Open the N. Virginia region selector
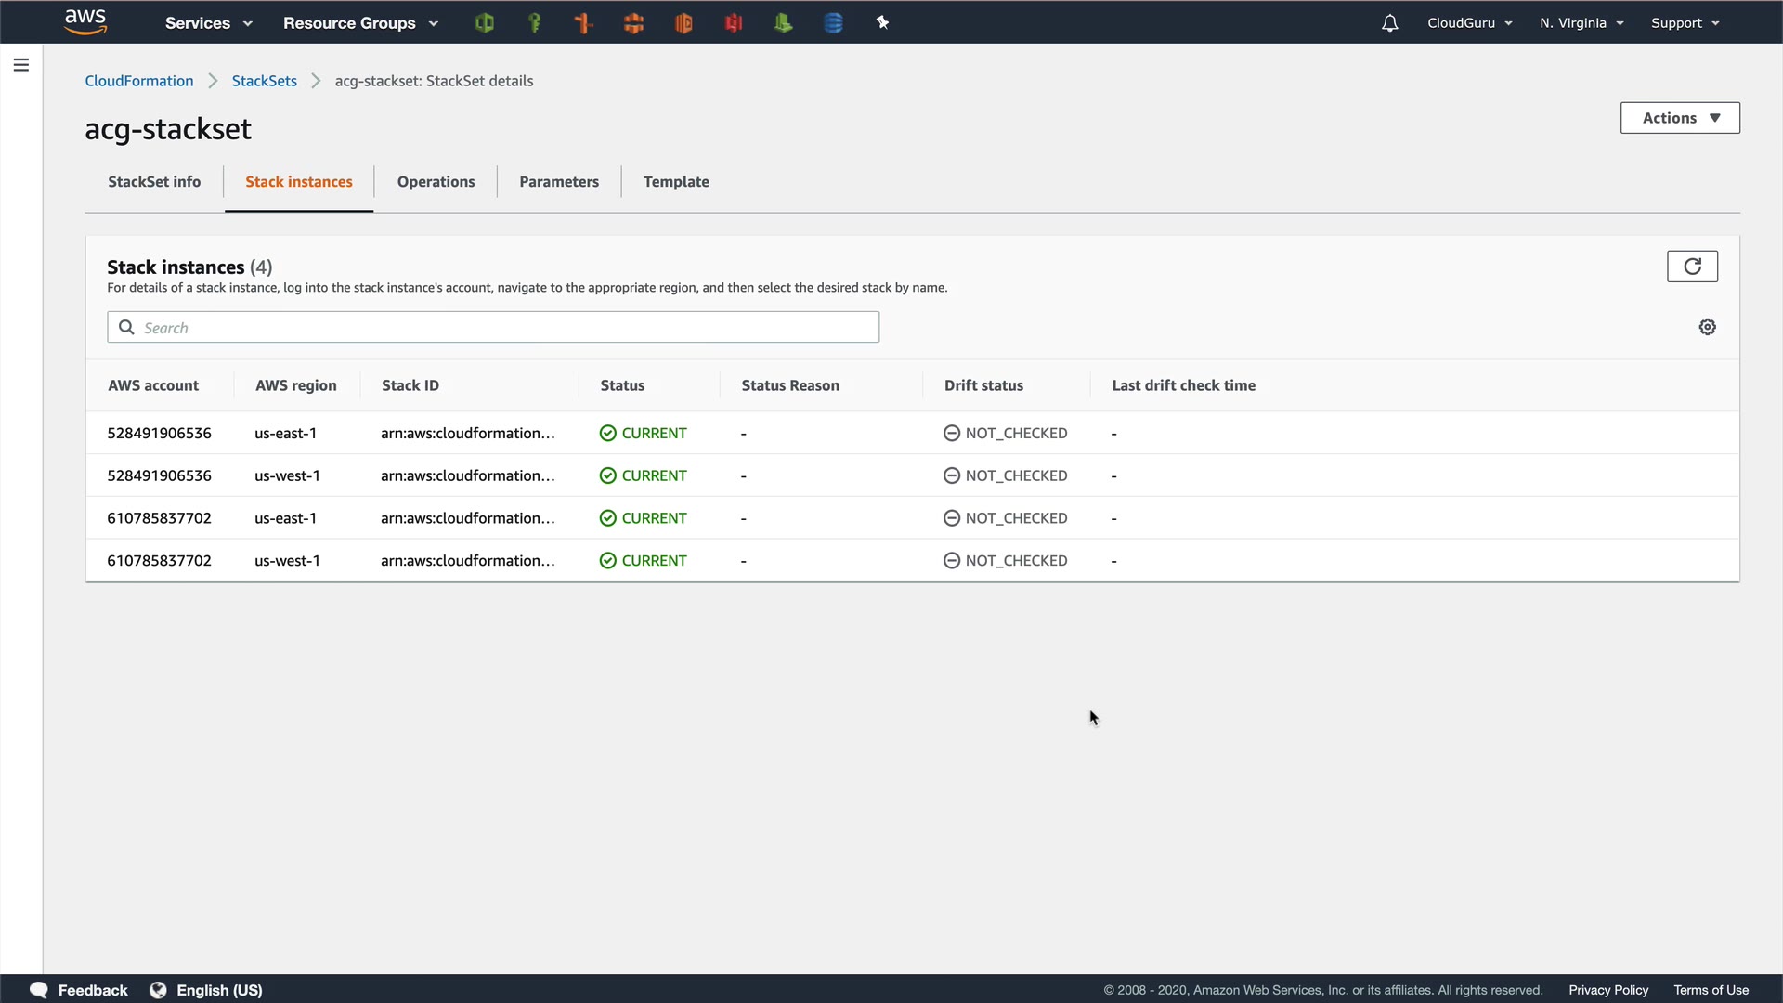 point(1581,23)
